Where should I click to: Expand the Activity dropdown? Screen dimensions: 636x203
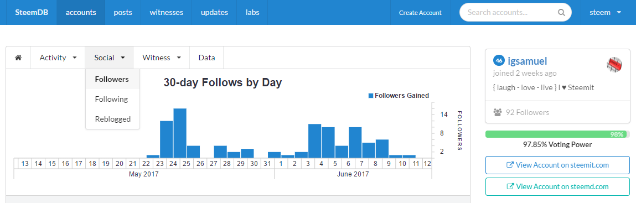(58, 58)
